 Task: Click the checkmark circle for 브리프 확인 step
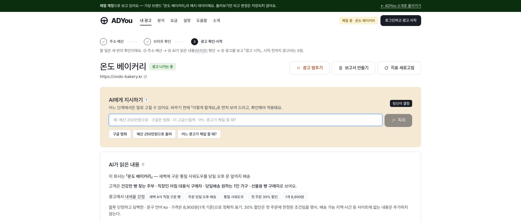point(147,42)
